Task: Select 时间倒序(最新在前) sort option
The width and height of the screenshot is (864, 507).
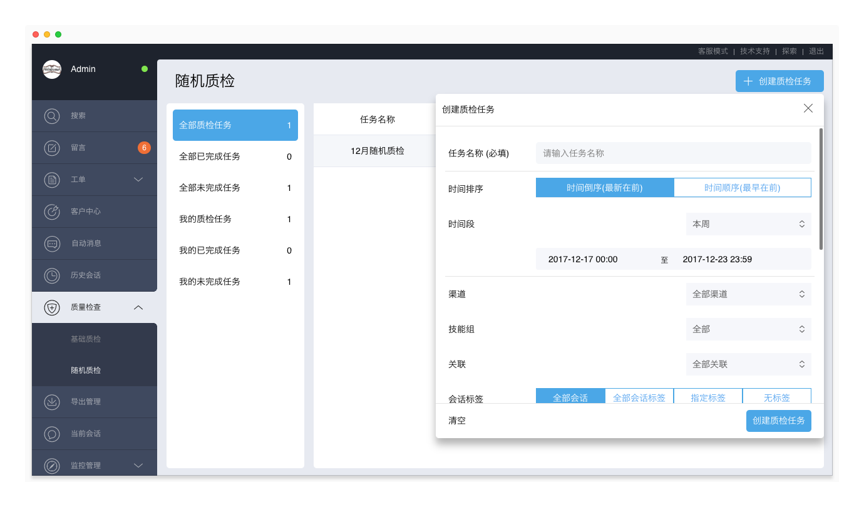Action: tap(604, 188)
